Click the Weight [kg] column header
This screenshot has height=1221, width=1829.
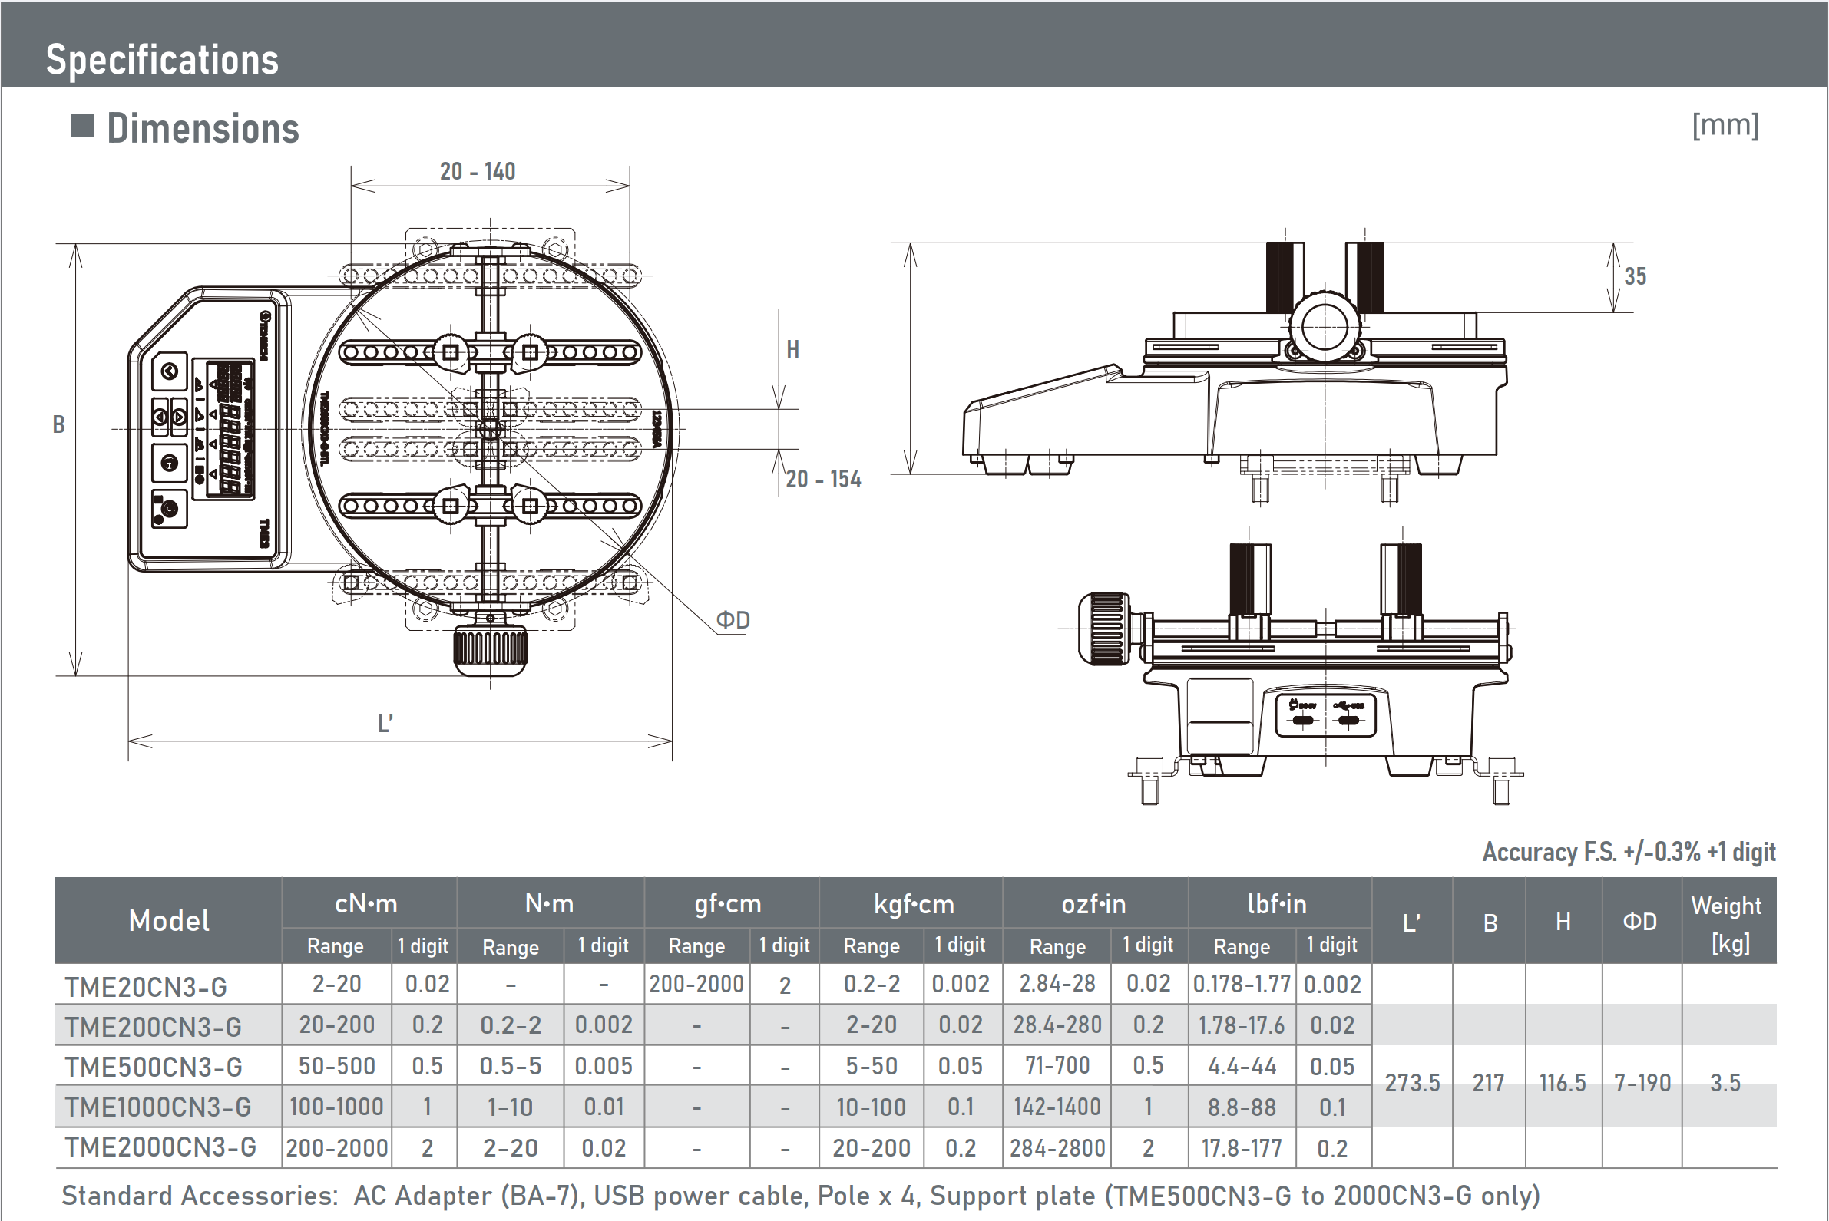point(1728,923)
